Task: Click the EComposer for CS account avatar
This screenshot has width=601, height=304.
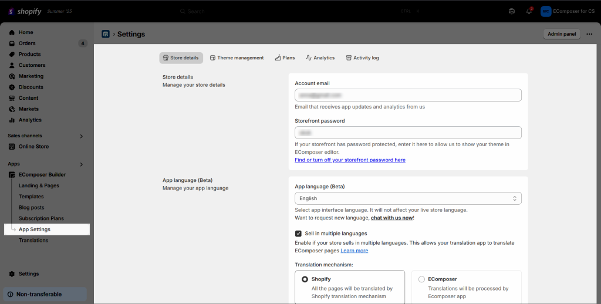Action: pyautogui.click(x=546, y=12)
